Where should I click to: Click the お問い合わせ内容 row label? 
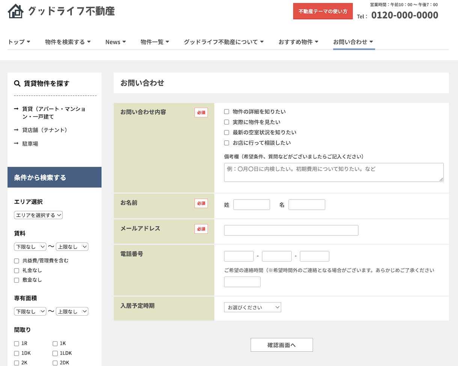click(x=143, y=112)
